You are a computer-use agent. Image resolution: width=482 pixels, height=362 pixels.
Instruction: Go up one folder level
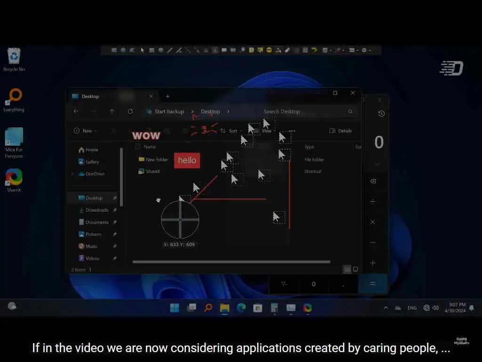click(x=112, y=111)
